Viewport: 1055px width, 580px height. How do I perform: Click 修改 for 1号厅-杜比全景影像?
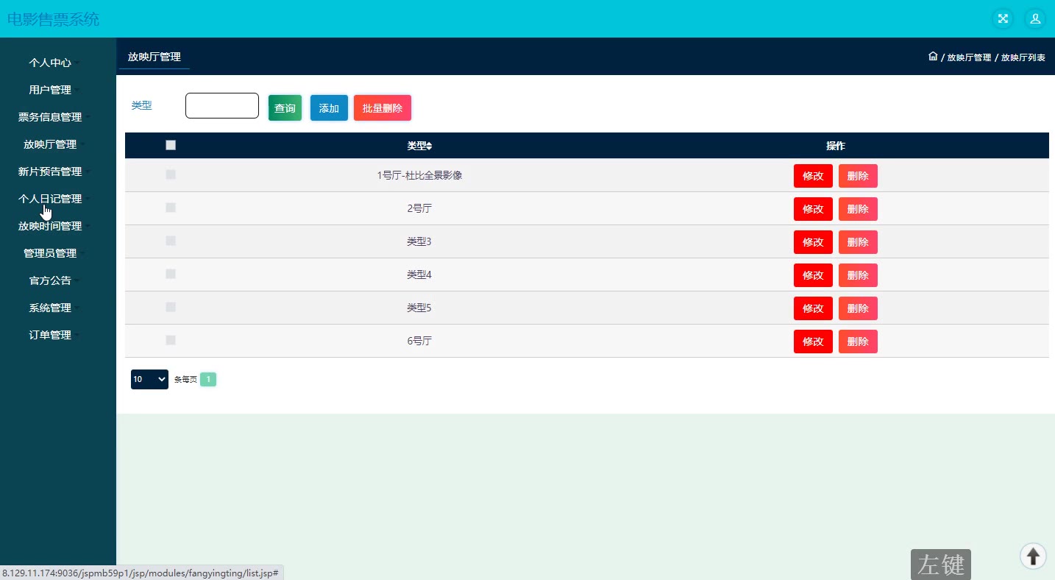pos(813,176)
